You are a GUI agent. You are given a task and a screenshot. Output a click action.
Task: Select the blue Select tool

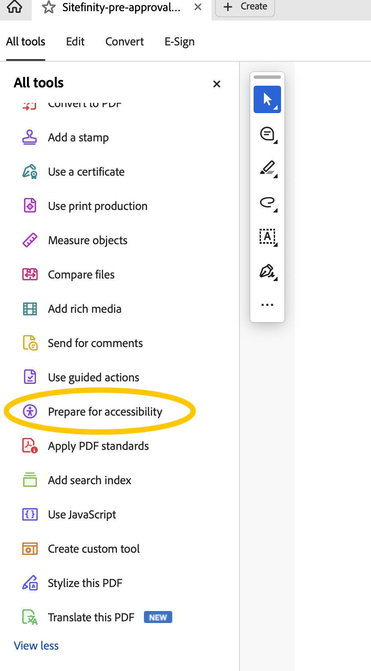click(266, 99)
